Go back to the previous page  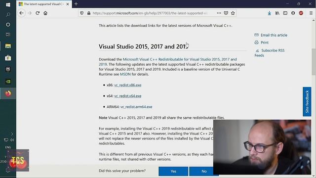pyautogui.click(x=21, y=13)
